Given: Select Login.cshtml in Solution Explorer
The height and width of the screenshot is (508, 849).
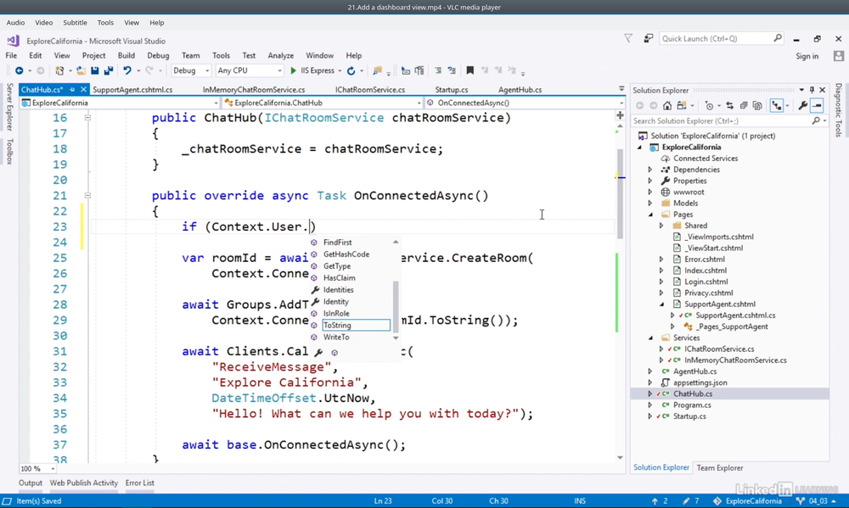Looking at the screenshot, I should click(706, 282).
